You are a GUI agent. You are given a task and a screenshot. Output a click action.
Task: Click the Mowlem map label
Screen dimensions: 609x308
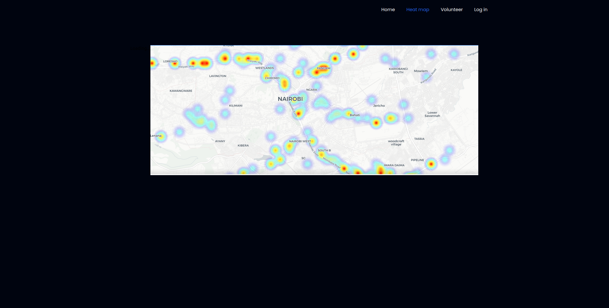tap(421, 71)
